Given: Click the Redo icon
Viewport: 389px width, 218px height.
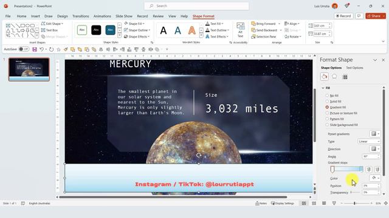Looking at the screenshot, I should pos(51,50).
